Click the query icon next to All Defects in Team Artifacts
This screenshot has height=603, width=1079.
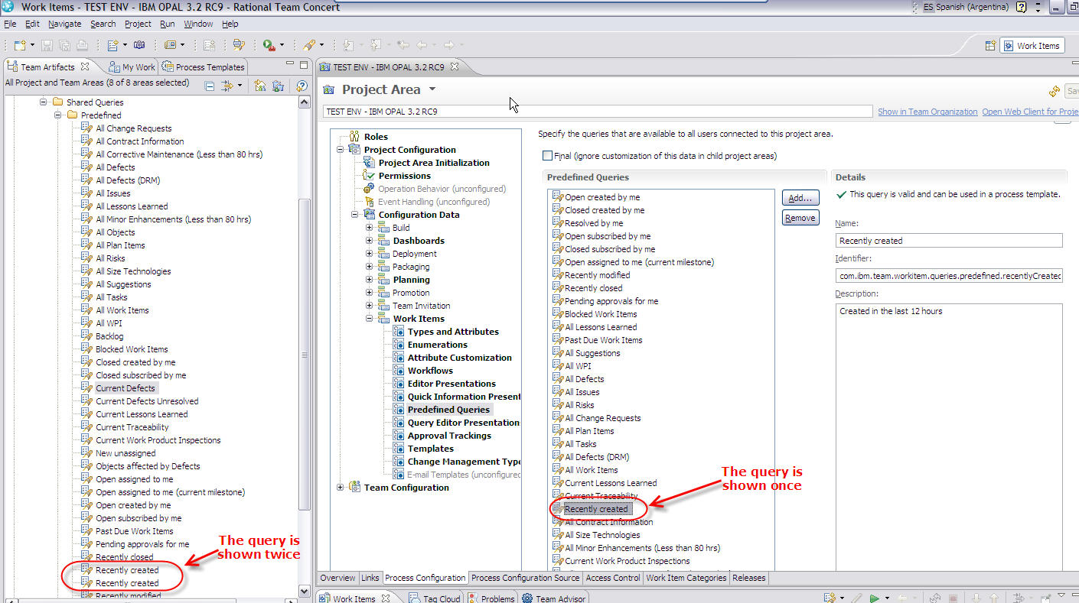[87, 167]
